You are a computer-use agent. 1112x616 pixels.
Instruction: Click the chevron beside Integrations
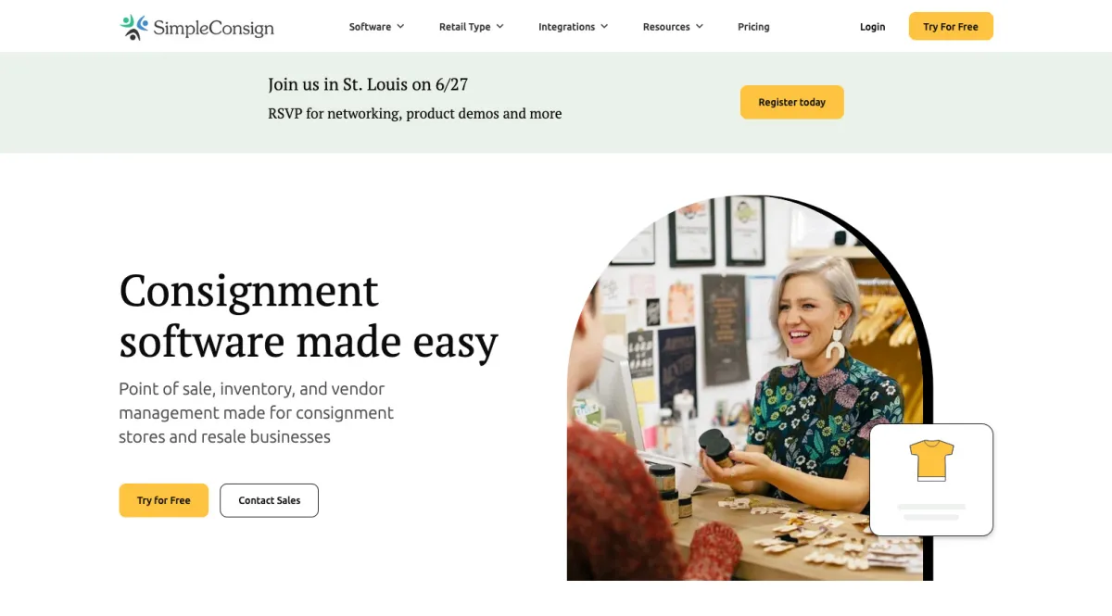pyautogui.click(x=604, y=27)
